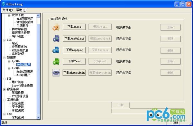Click the 安装Zend button

pyautogui.click(x=100, y=61)
